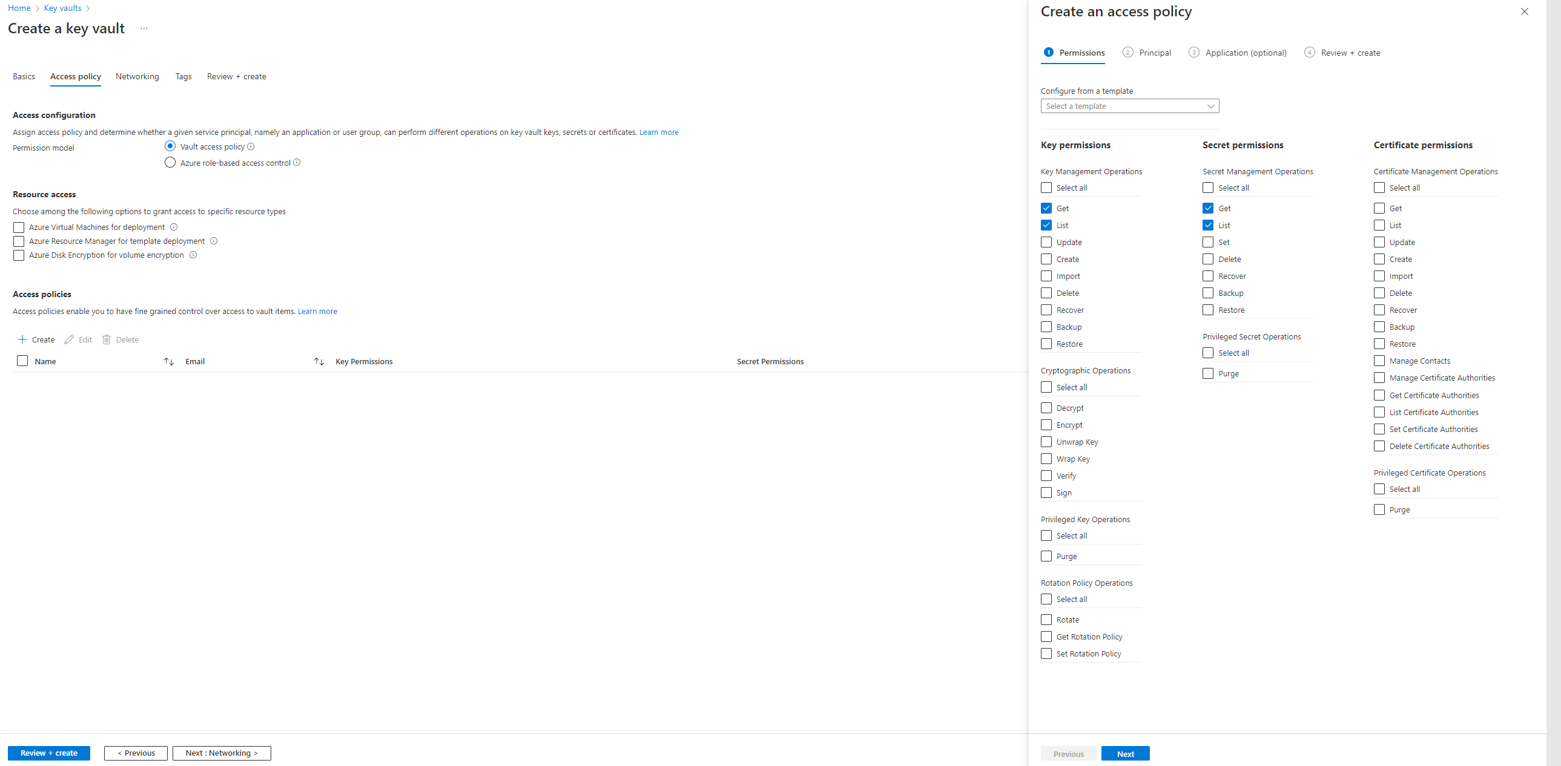Switch to the Networking tab
The image size is (1561, 766).
pyautogui.click(x=137, y=76)
